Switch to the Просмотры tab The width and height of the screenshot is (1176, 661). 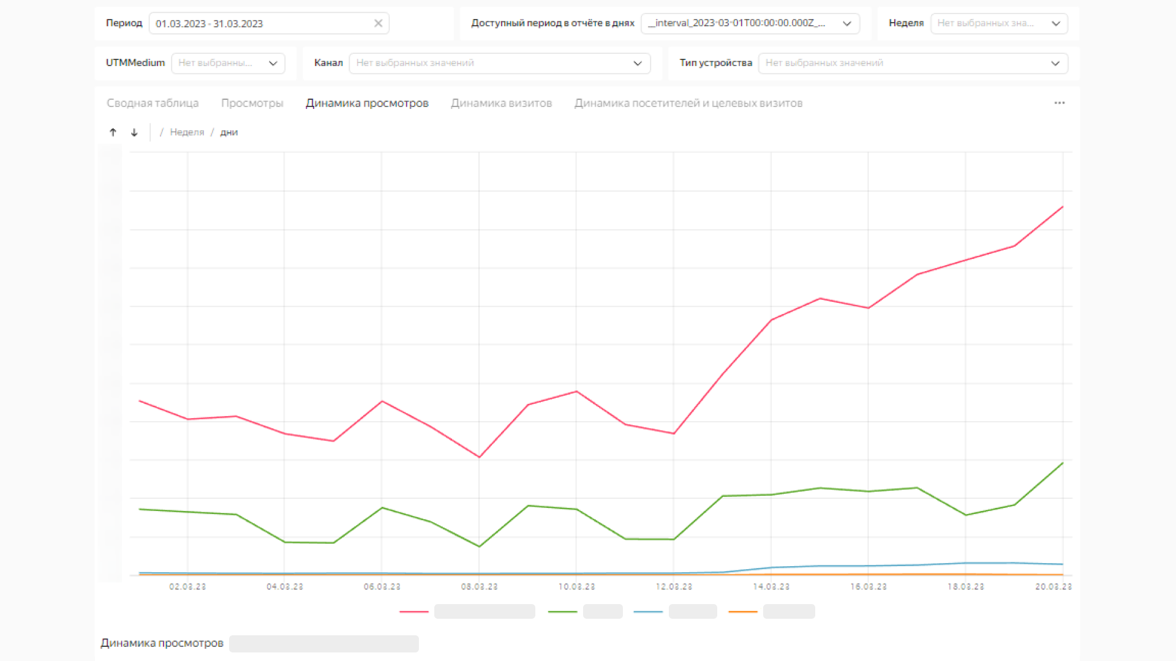pos(252,103)
